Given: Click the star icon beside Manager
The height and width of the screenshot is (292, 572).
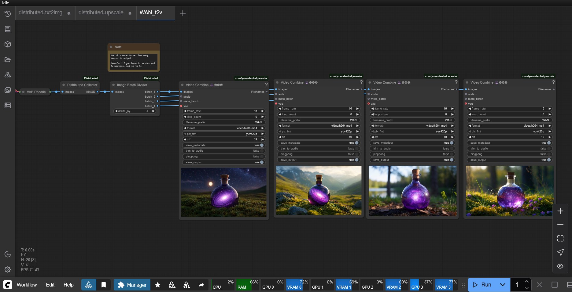Looking at the screenshot, I should click(x=158, y=285).
